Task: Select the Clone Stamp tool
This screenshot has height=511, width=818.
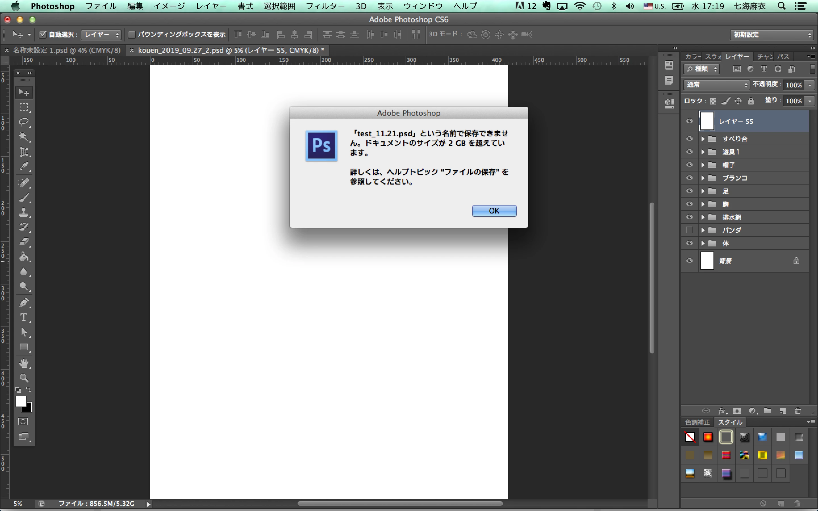Action: click(x=24, y=213)
